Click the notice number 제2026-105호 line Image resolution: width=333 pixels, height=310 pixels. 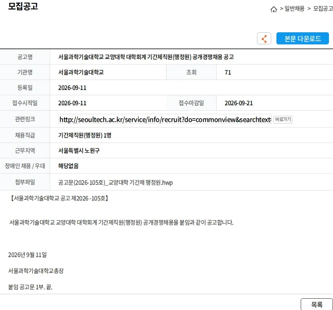(59, 198)
